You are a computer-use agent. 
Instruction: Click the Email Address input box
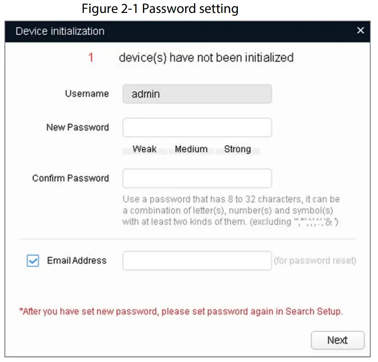pyautogui.click(x=197, y=261)
